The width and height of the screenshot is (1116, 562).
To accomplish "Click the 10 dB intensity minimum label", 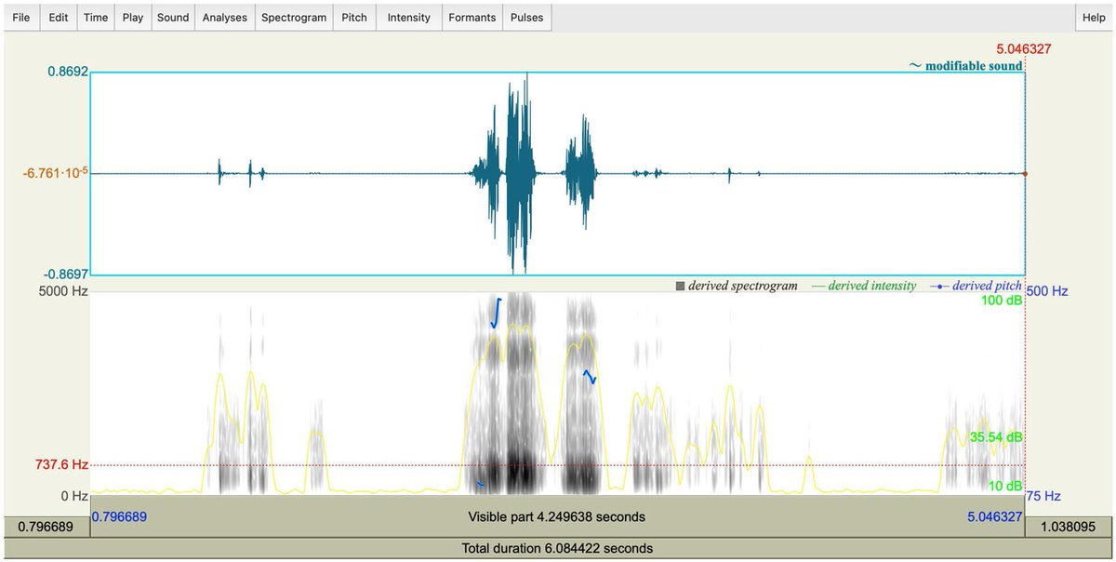I will click(x=1005, y=485).
